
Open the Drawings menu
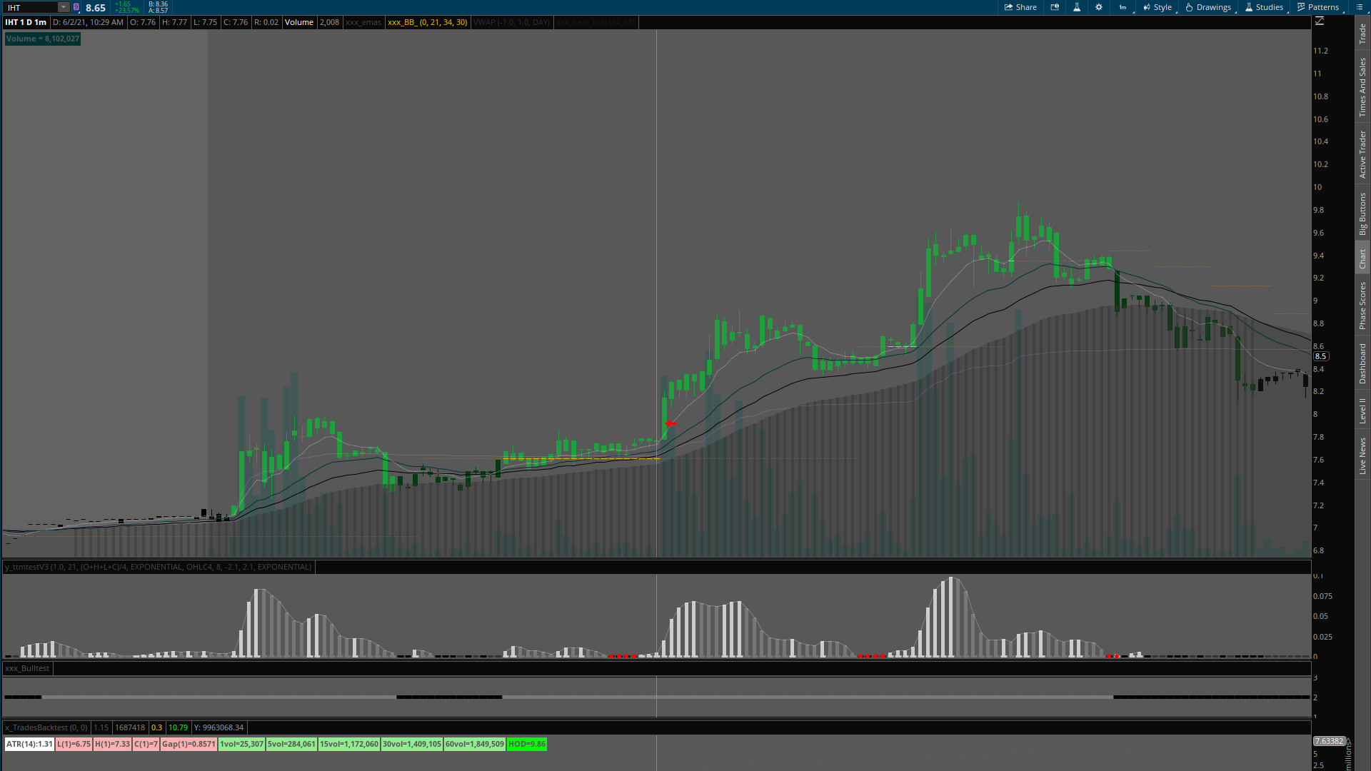pos(1208,7)
